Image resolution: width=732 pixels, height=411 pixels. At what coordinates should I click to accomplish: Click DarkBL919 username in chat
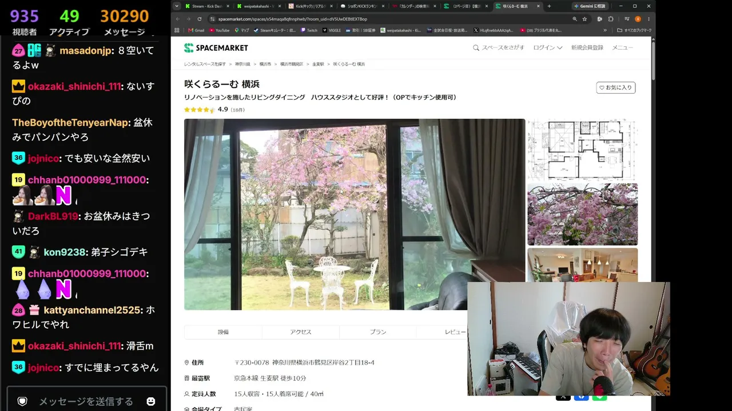[53, 216]
